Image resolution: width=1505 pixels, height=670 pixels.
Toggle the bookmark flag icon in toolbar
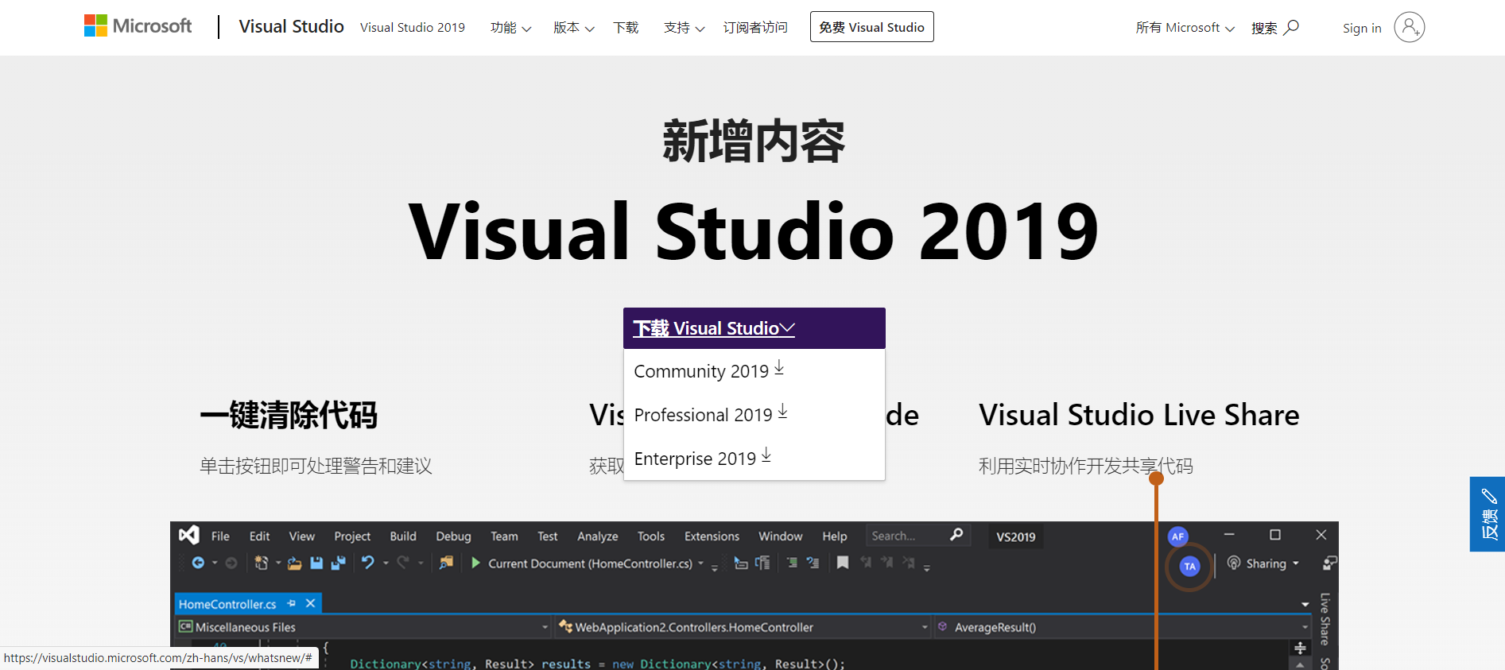843,563
